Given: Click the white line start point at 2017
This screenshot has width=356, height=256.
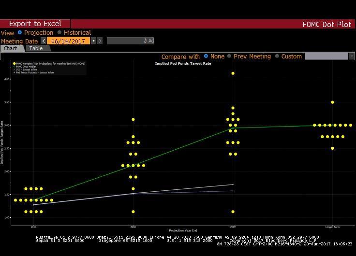Looking at the screenshot, I should 33,205.
